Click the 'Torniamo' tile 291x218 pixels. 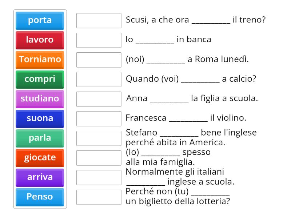(x=39, y=60)
